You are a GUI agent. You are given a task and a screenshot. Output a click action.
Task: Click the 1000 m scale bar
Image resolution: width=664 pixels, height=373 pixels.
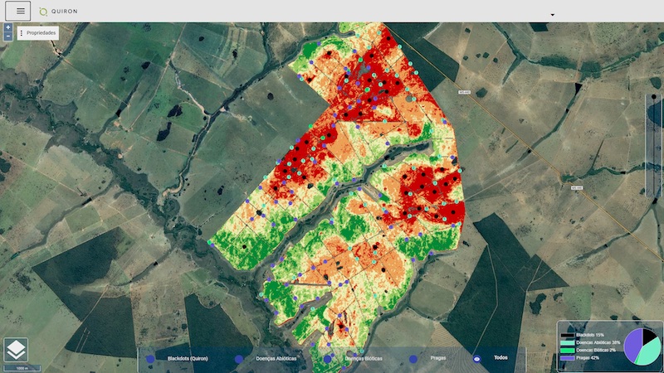(x=22, y=368)
